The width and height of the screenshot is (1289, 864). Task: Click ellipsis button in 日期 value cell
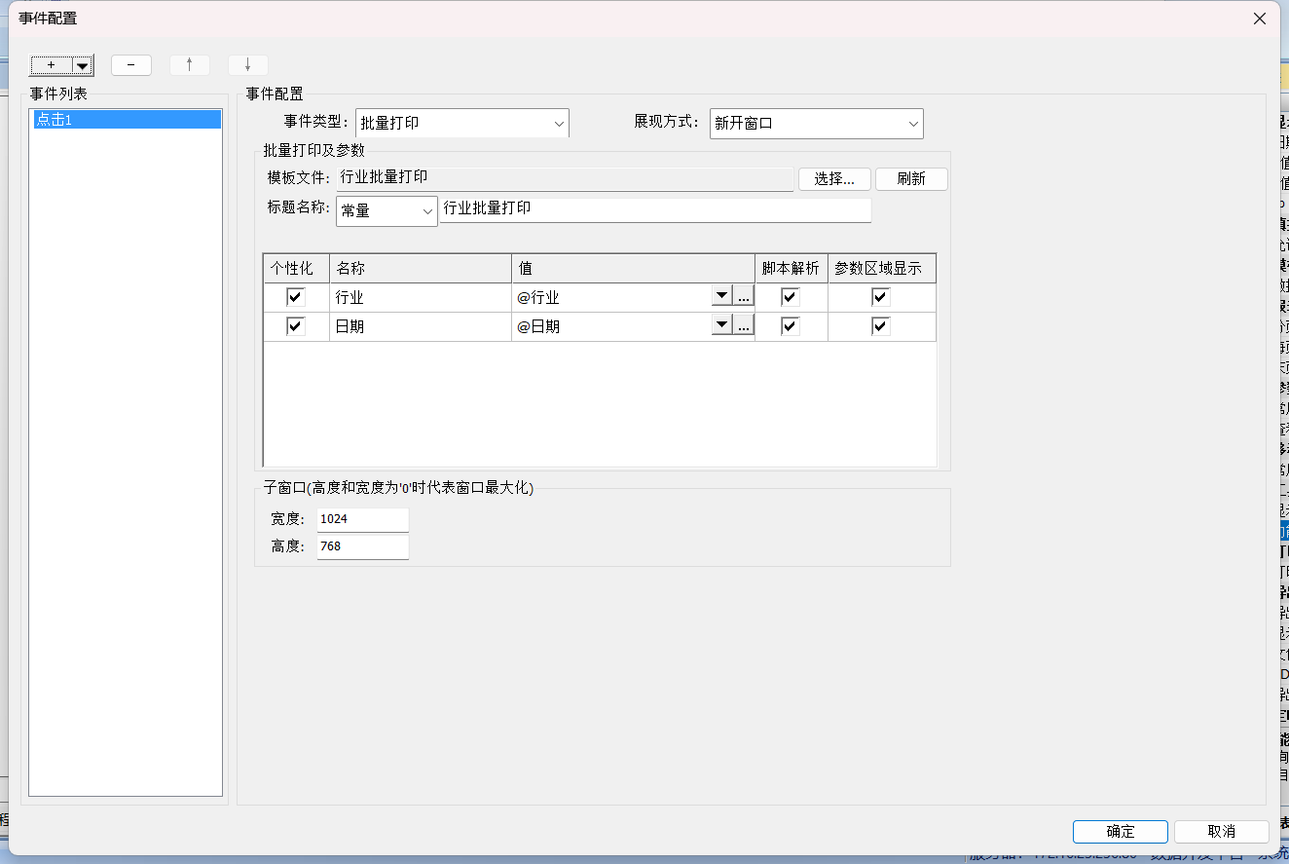tap(744, 326)
